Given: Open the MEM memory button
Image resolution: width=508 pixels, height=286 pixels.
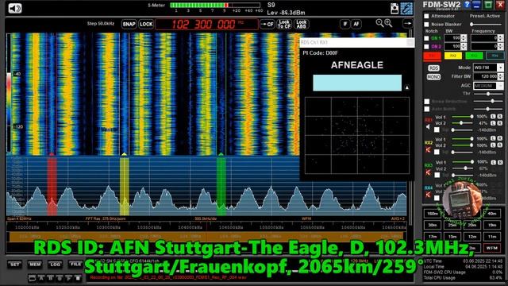Looking at the screenshot, I should point(35,265).
